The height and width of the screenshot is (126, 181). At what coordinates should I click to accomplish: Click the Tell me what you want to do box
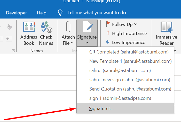tap(97, 13)
